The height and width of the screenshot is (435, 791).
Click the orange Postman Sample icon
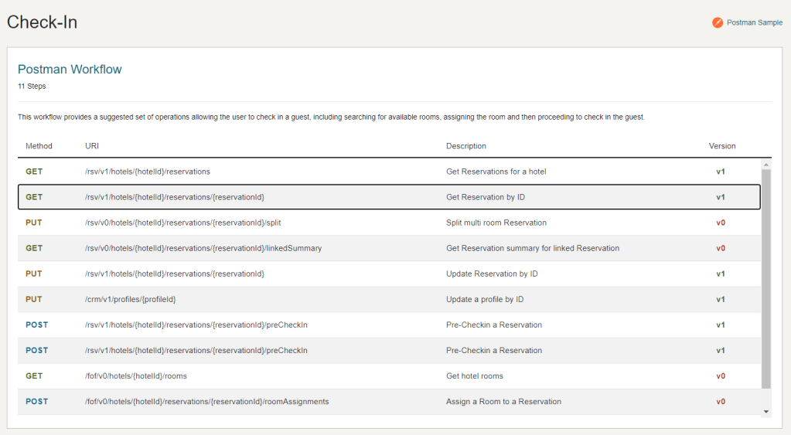(x=718, y=22)
